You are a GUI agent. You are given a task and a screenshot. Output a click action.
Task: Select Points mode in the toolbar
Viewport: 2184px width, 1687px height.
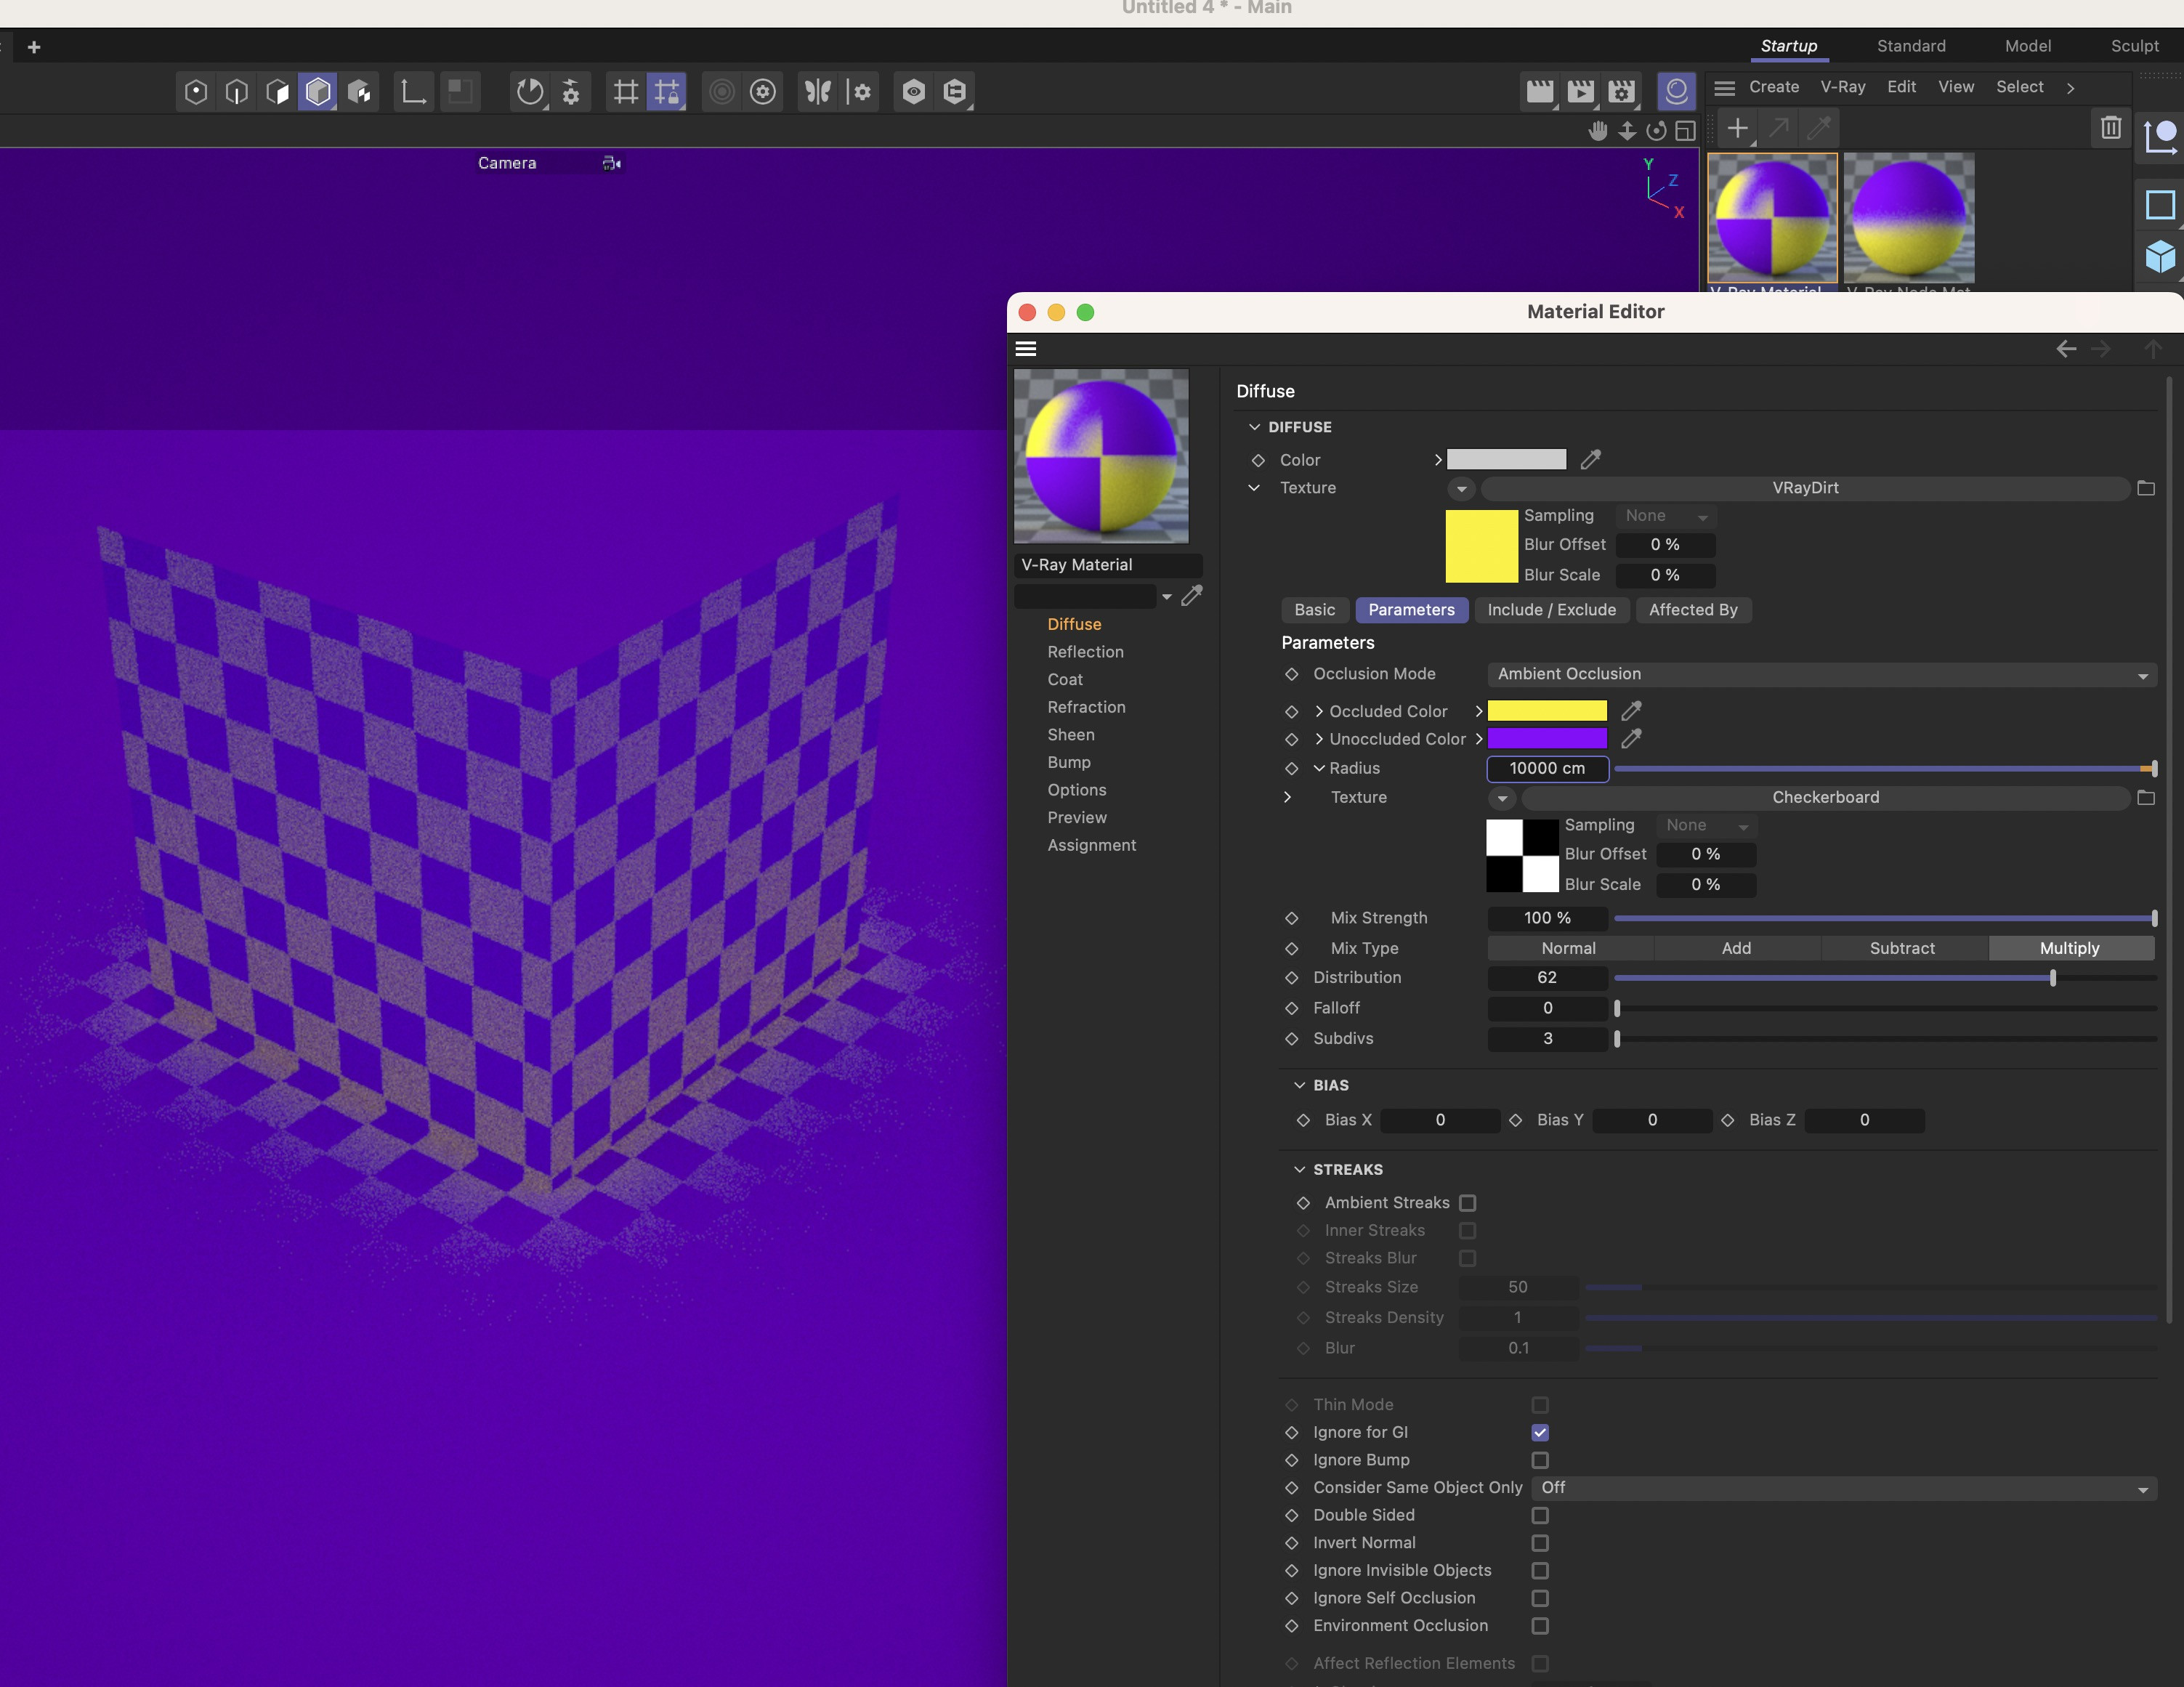196,92
